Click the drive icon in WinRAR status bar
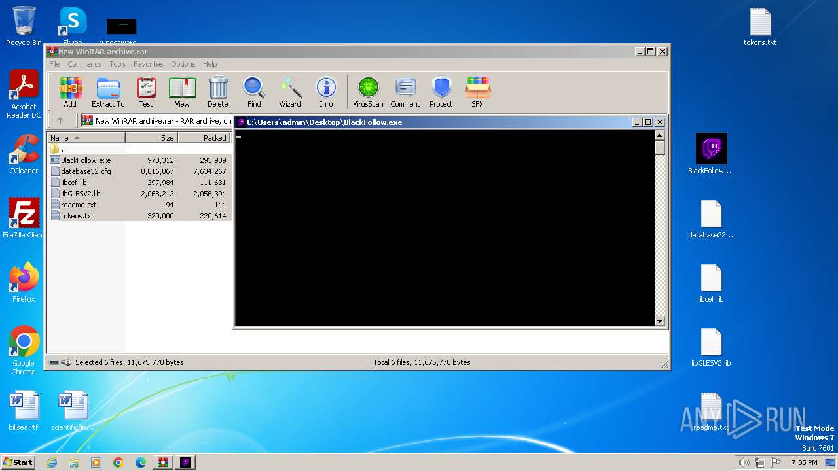838x471 pixels. (x=54, y=362)
